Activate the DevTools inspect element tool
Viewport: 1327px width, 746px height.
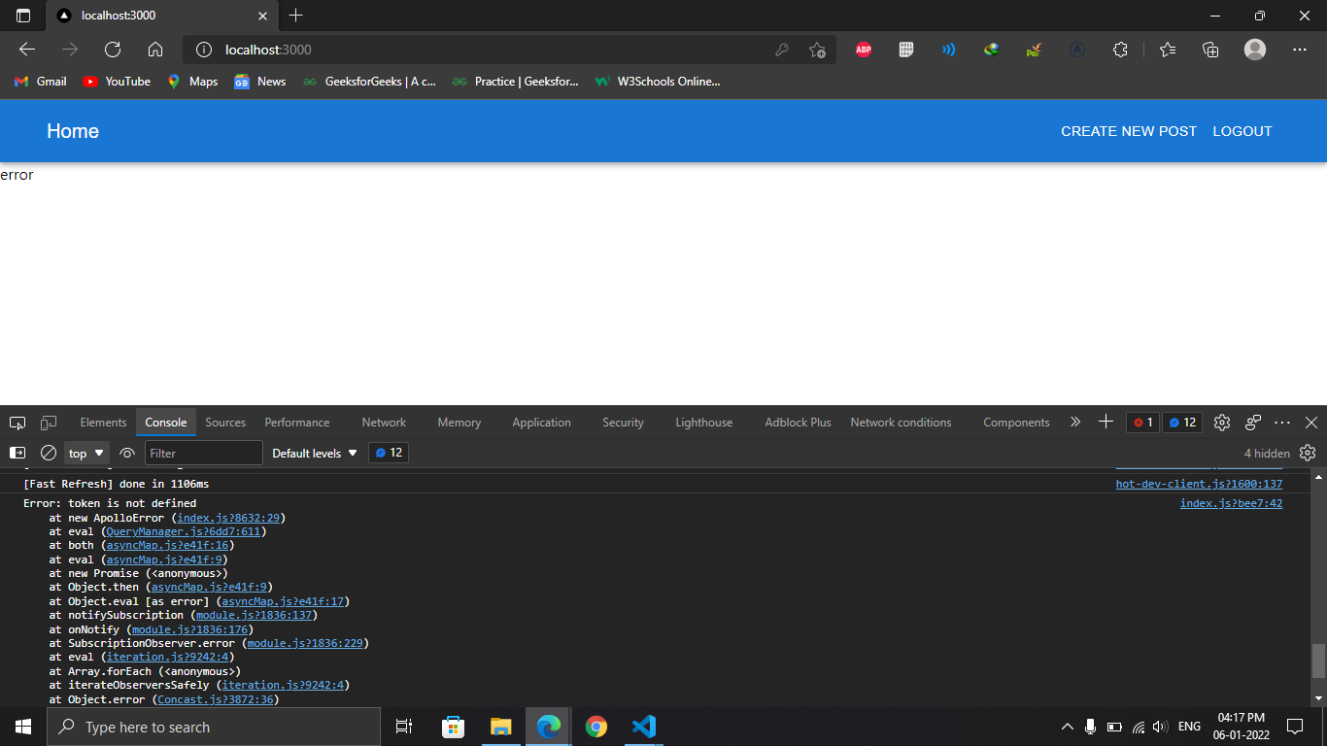pos(17,423)
